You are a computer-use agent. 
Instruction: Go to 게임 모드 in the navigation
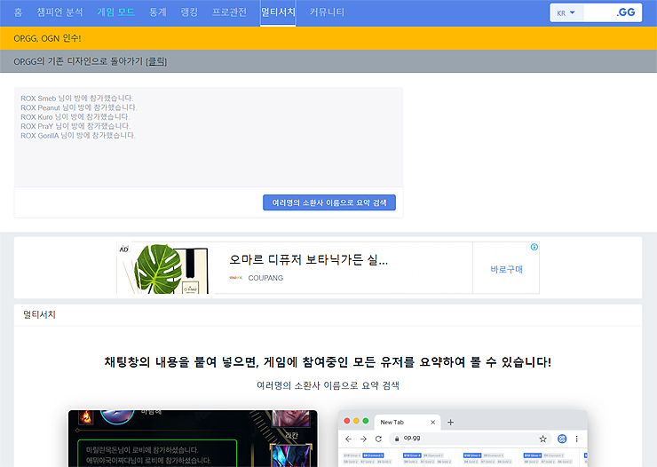tap(116, 12)
